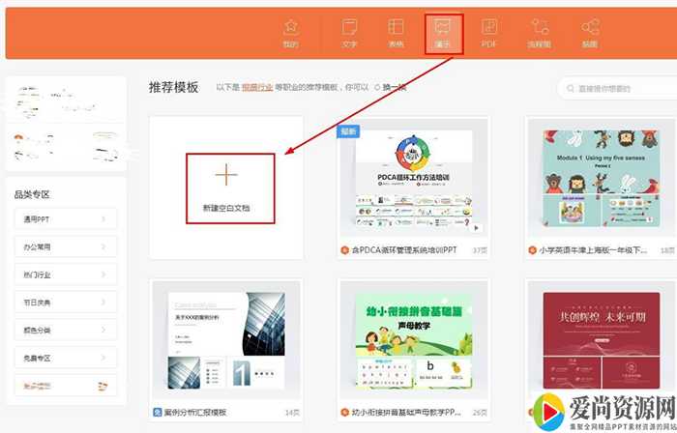Image resolution: width=677 pixels, height=433 pixels.
Task: Click the blue icon beside 案例分析汇报模板
Action: pos(158,413)
